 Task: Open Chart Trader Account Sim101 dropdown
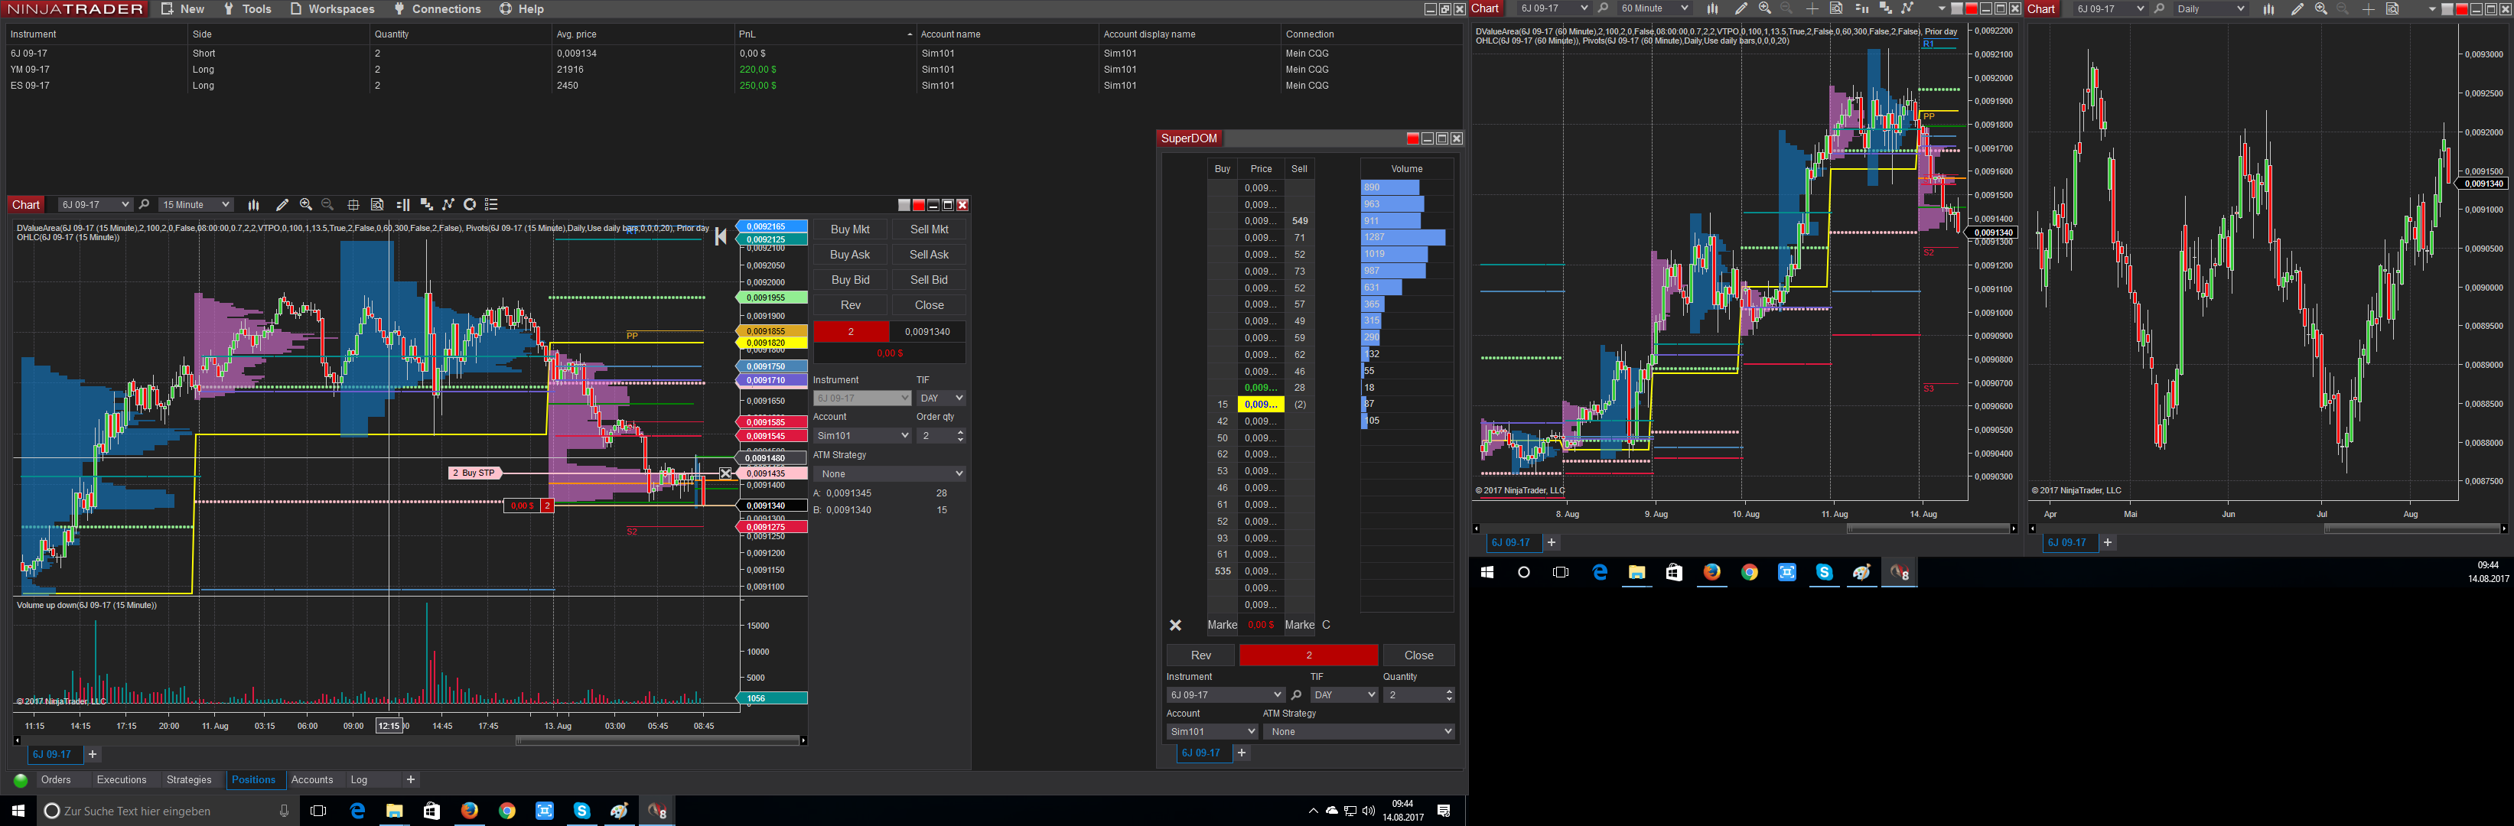coord(863,436)
